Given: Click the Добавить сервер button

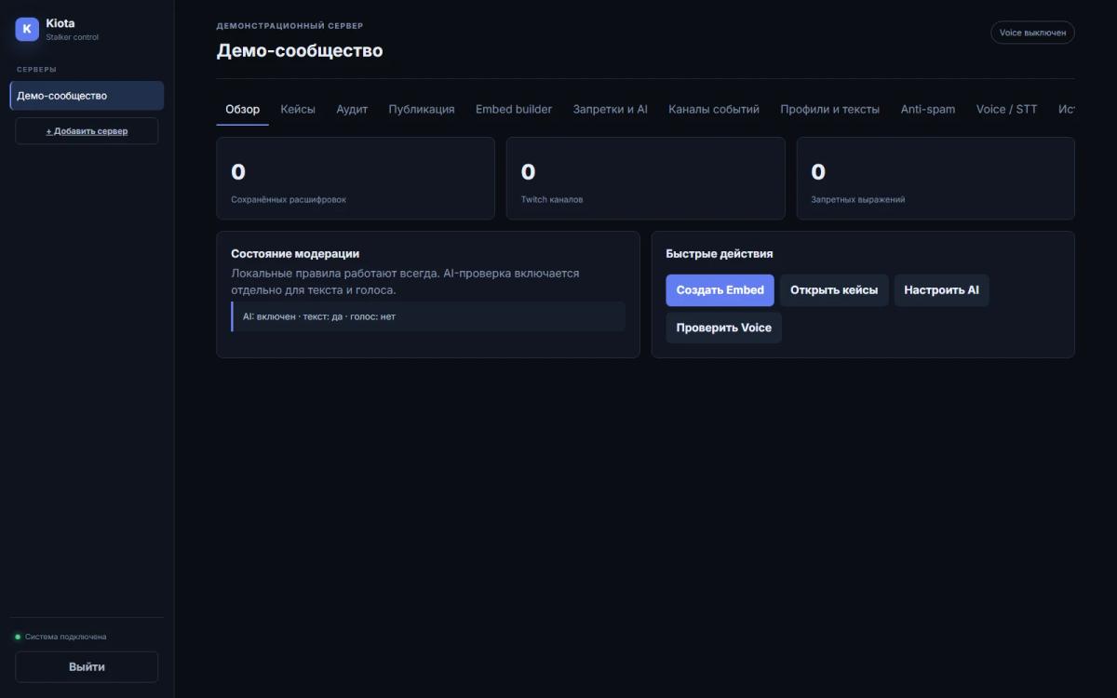Looking at the screenshot, I should pyautogui.click(x=87, y=131).
